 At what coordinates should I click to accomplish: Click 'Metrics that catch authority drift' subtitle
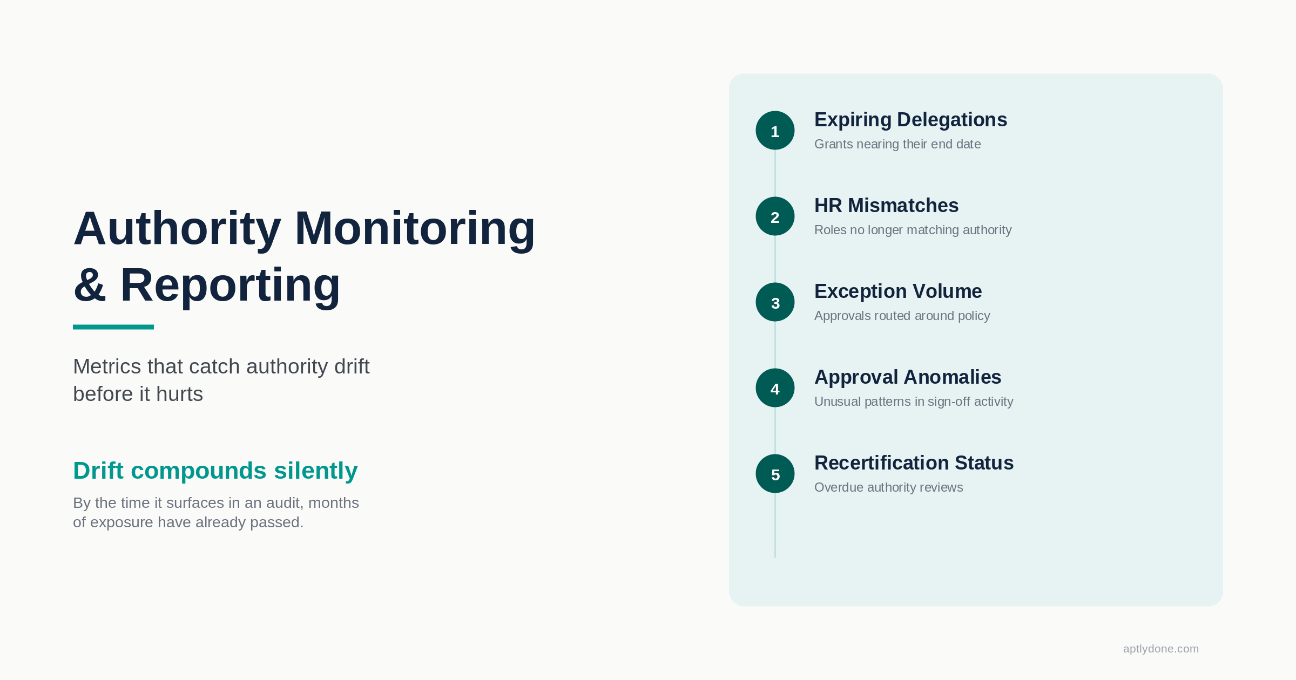(x=221, y=380)
